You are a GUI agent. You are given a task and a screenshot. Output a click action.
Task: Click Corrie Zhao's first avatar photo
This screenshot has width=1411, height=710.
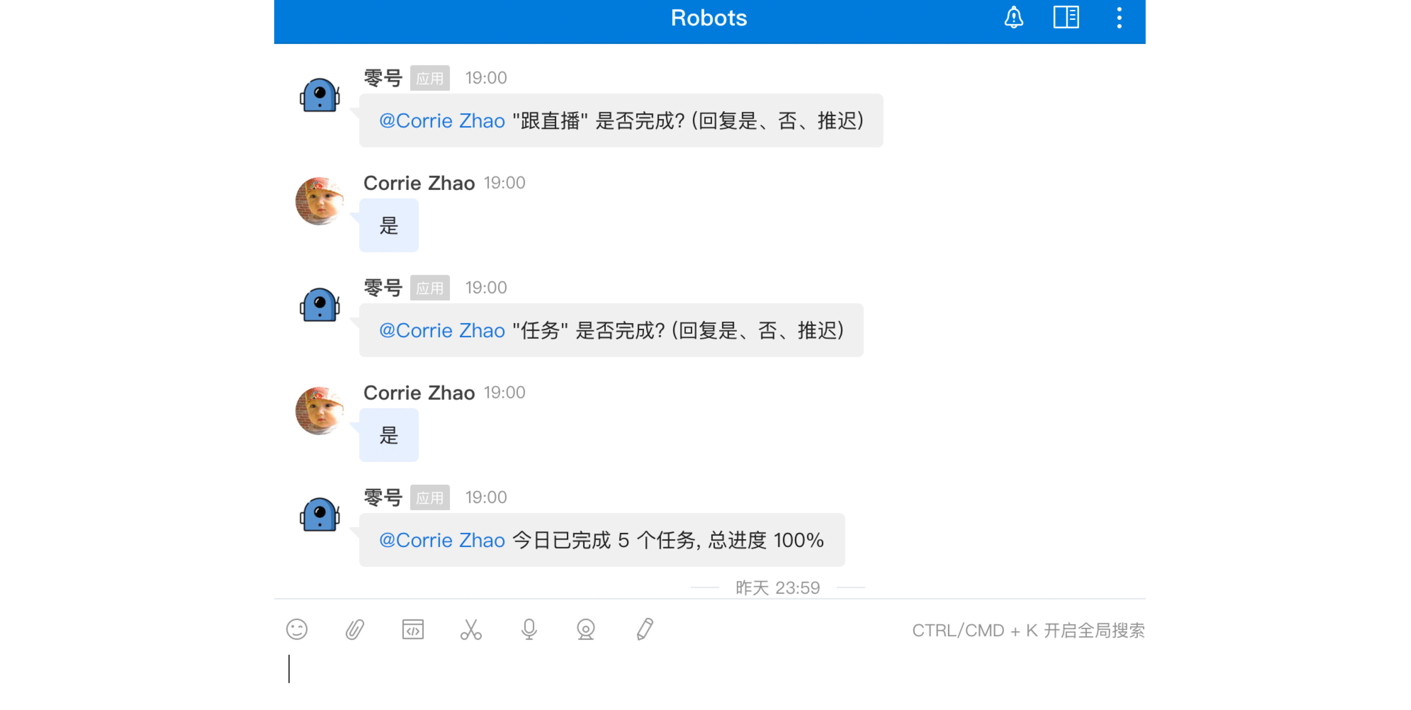pyautogui.click(x=319, y=201)
